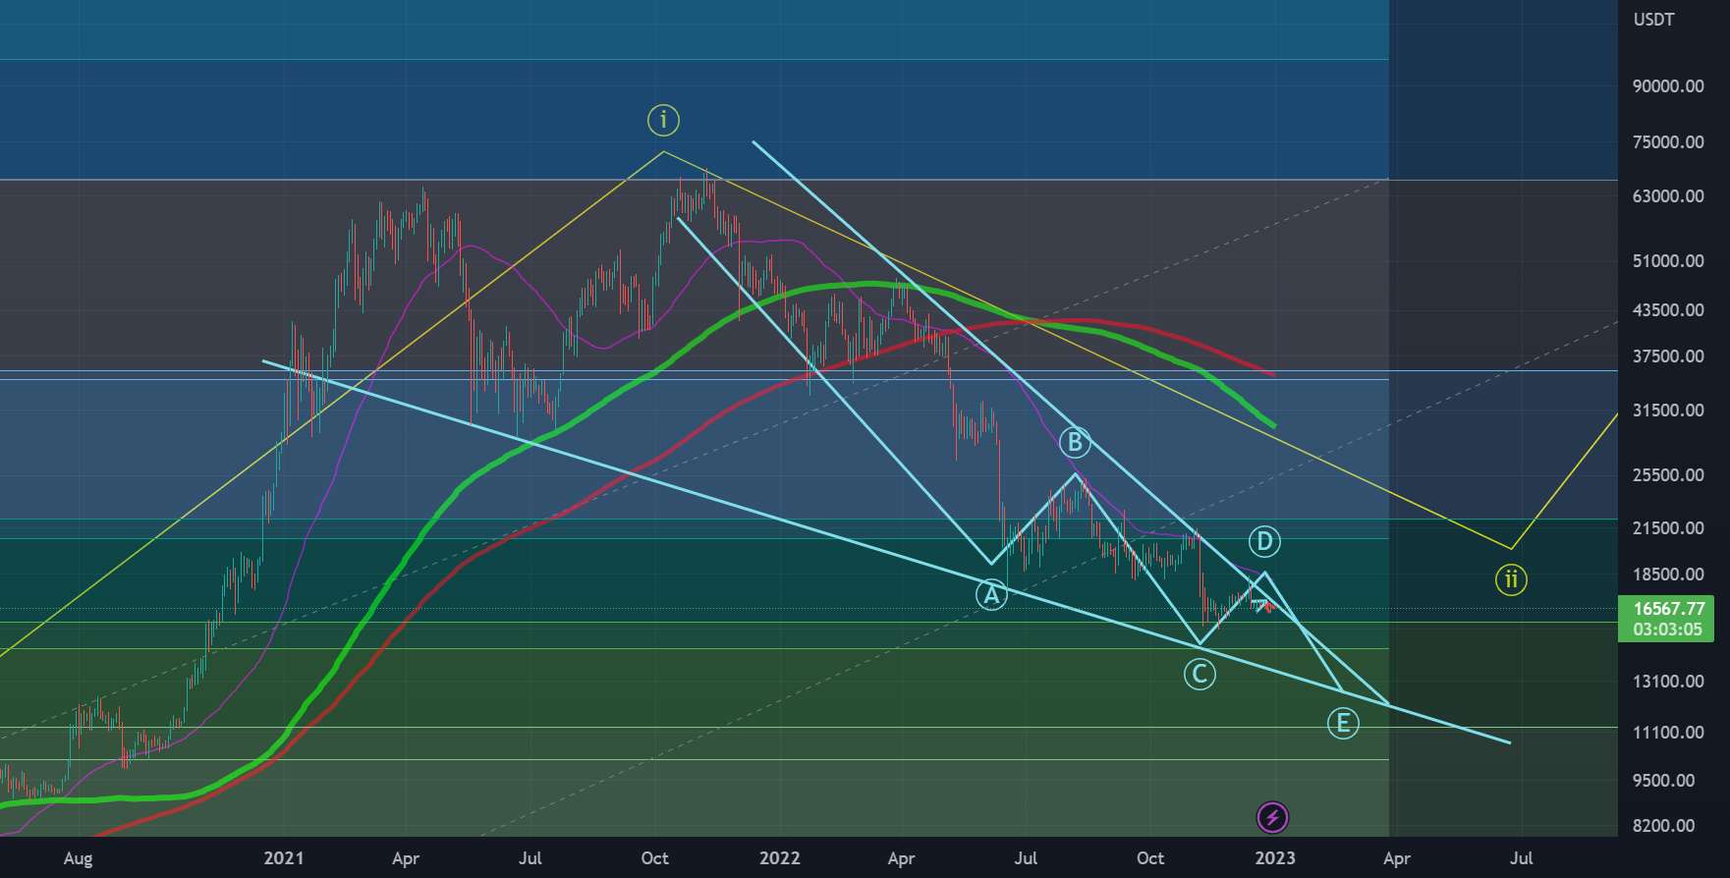Screen dimensions: 1730x878
Task: Click the current price label 16567.77
Action: (x=1668, y=609)
